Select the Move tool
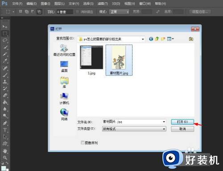Viewport: 223px width, 171px height. (5, 27)
